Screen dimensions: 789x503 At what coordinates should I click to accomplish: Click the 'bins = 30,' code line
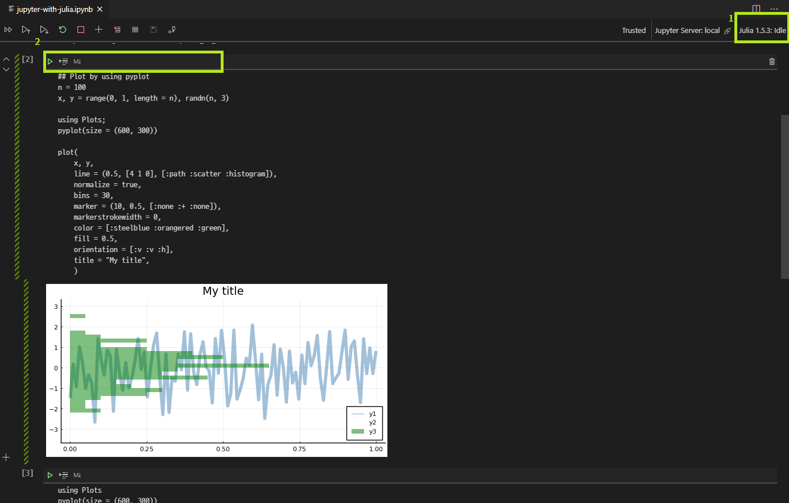94,195
